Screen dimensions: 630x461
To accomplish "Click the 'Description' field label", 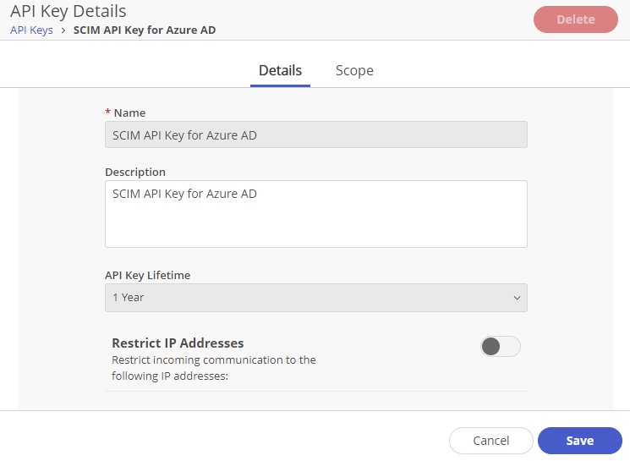I will [x=135, y=172].
